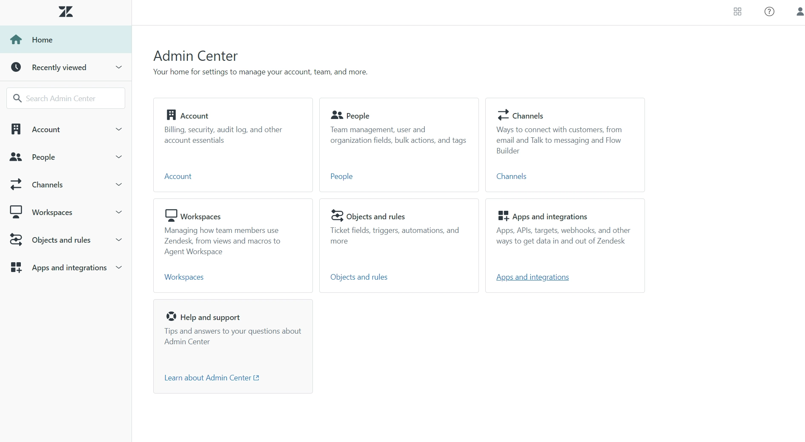The height and width of the screenshot is (442, 805).
Task: Click the Workspaces card title text
Action: pos(201,216)
